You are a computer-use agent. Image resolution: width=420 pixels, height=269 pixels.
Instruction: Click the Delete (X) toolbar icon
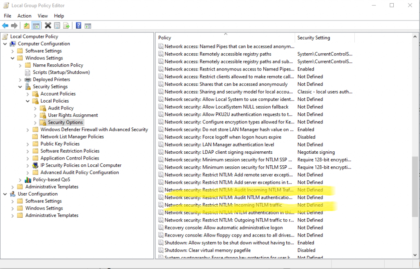[48, 25]
